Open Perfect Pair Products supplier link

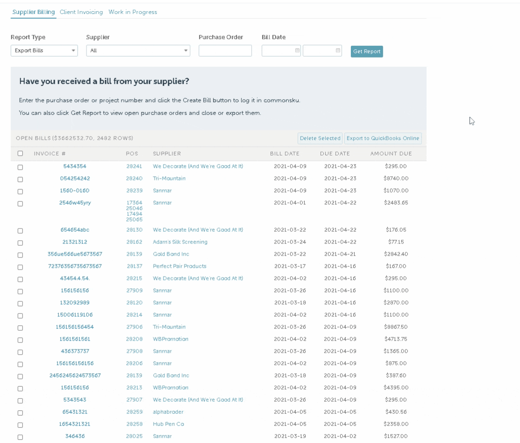point(179,266)
